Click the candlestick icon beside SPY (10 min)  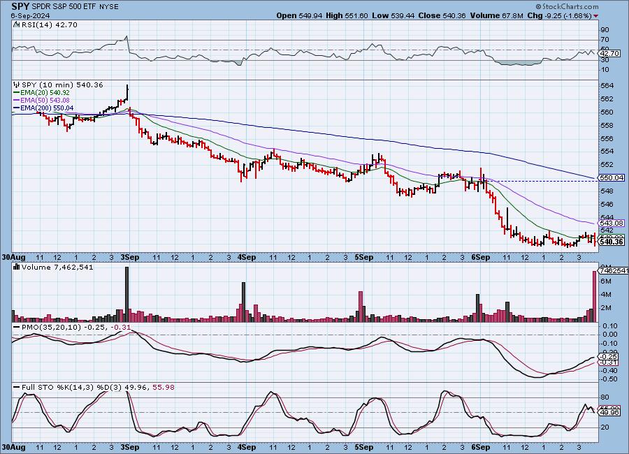(x=17, y=85)
